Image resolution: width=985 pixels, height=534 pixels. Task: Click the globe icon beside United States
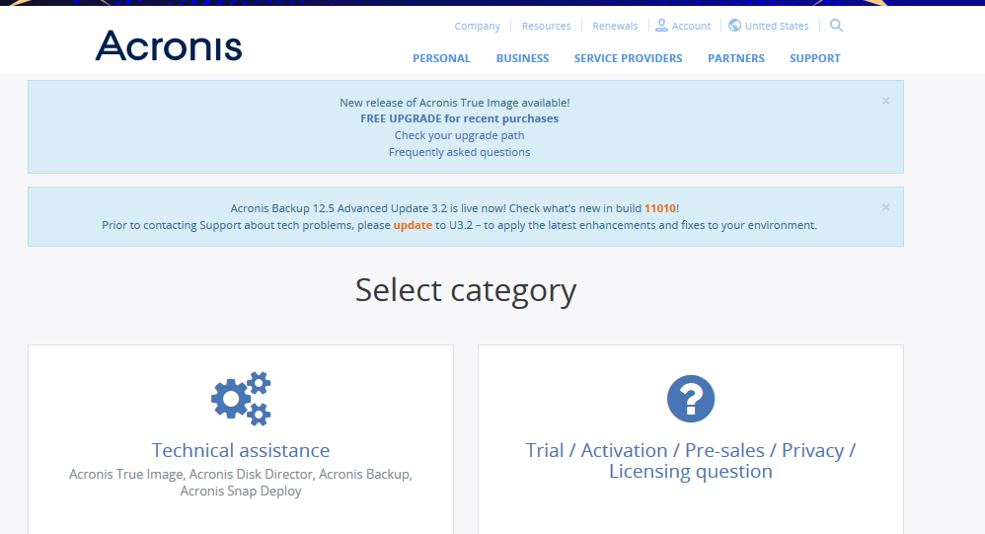734,25
